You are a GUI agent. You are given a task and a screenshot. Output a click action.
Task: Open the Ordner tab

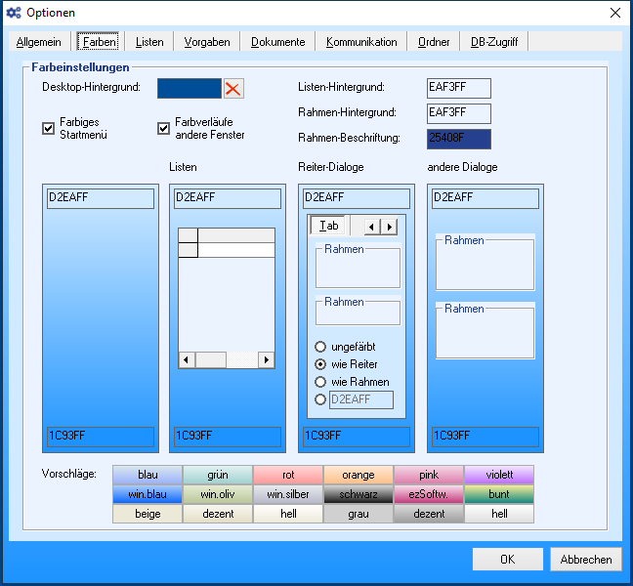(x=434, y=42)
